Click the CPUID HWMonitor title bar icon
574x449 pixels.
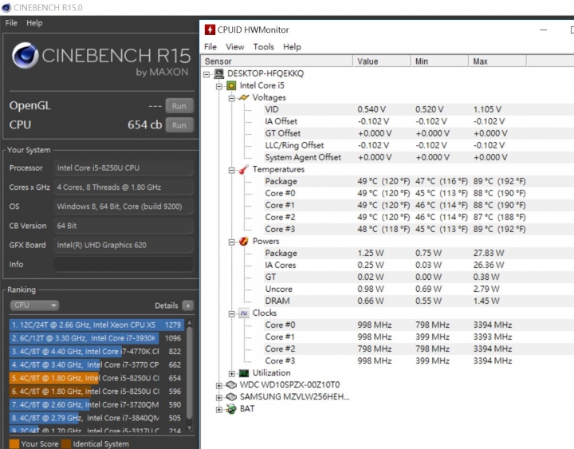coord(210,30)
